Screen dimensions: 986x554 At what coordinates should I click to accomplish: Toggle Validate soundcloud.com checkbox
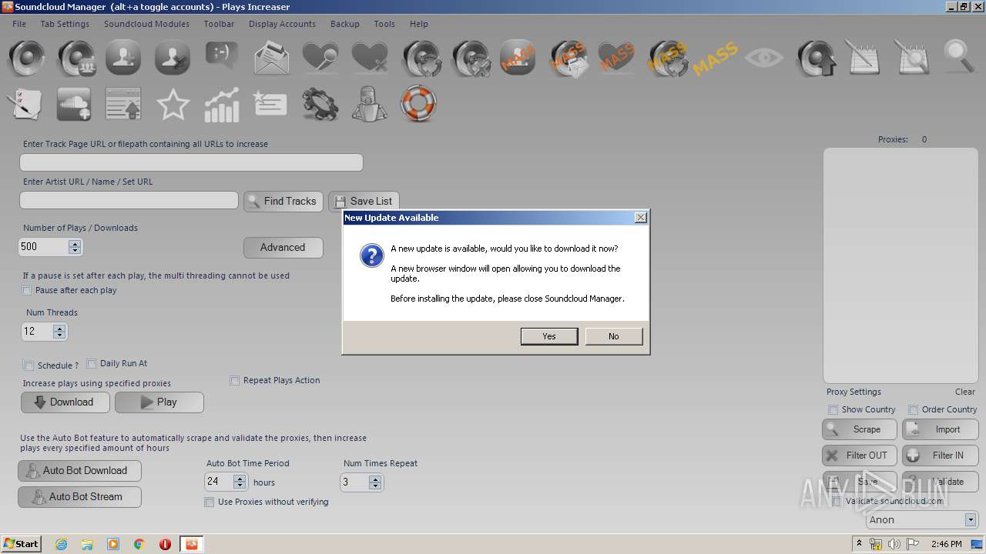click(837, 501)
